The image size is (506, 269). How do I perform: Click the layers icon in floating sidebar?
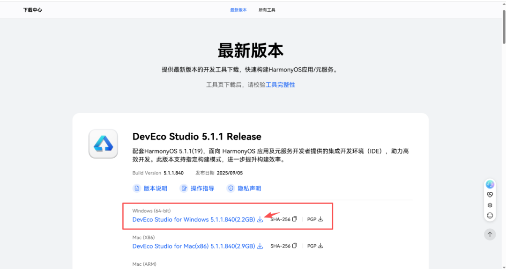[490, 205]
